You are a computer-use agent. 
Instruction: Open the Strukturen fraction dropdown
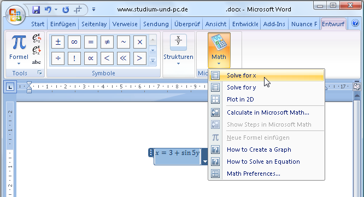point(178,50)
